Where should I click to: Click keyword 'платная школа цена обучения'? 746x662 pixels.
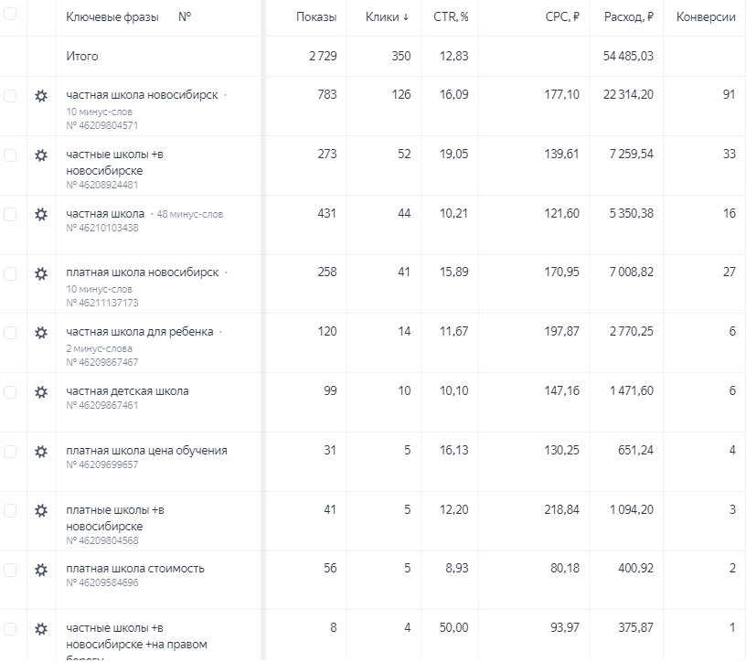pos(146,450)
